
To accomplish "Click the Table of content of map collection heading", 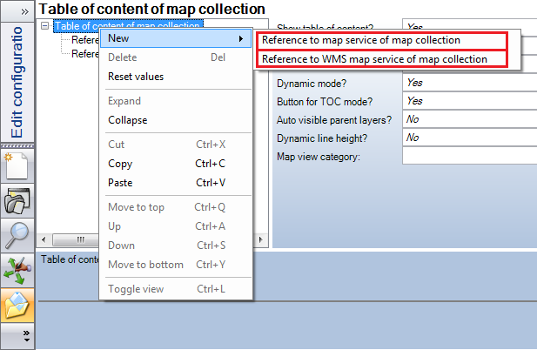I will (x=152, y=10).
